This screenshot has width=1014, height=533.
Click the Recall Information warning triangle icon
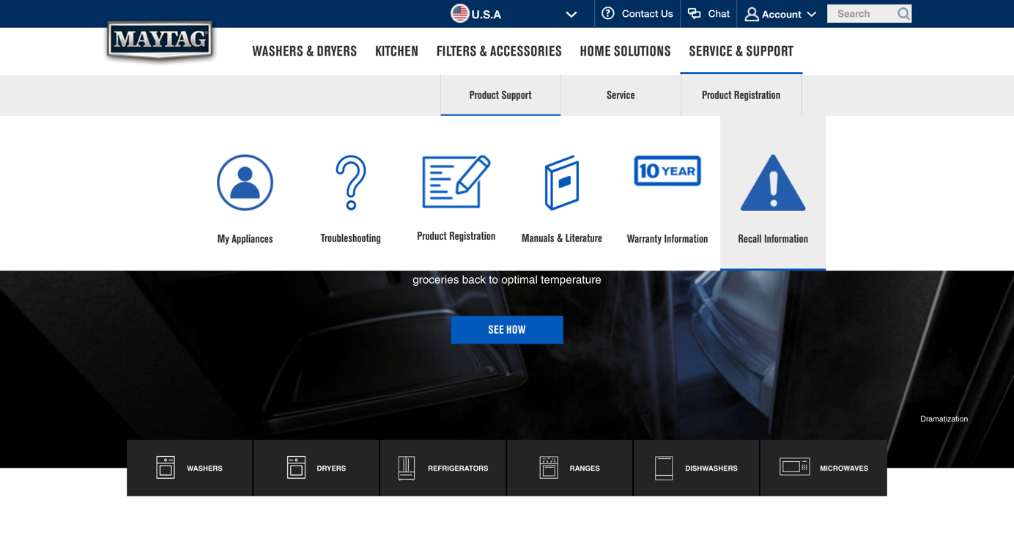(x=772, y=184)
